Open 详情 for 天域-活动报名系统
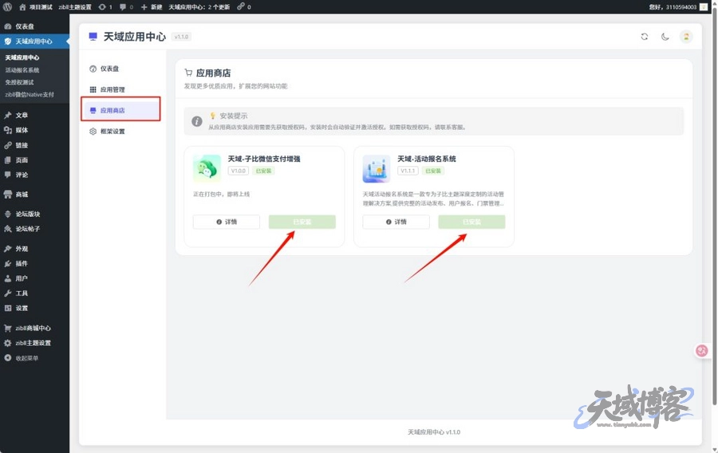Screen dimensions: 718x453 pyautogui.click(x=396, y=222)
